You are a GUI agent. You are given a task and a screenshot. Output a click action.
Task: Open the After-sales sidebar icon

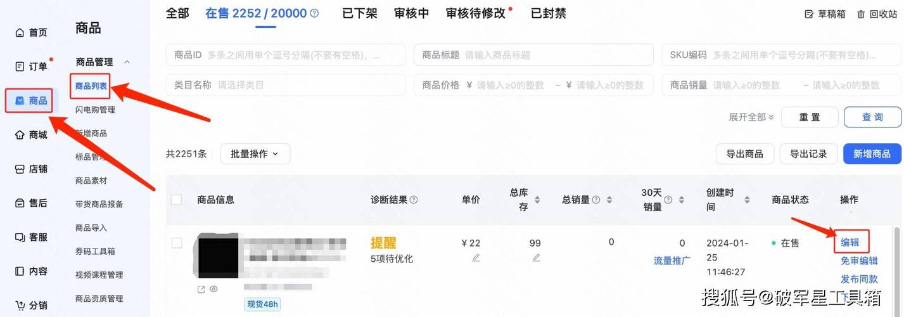click(20, 203)
